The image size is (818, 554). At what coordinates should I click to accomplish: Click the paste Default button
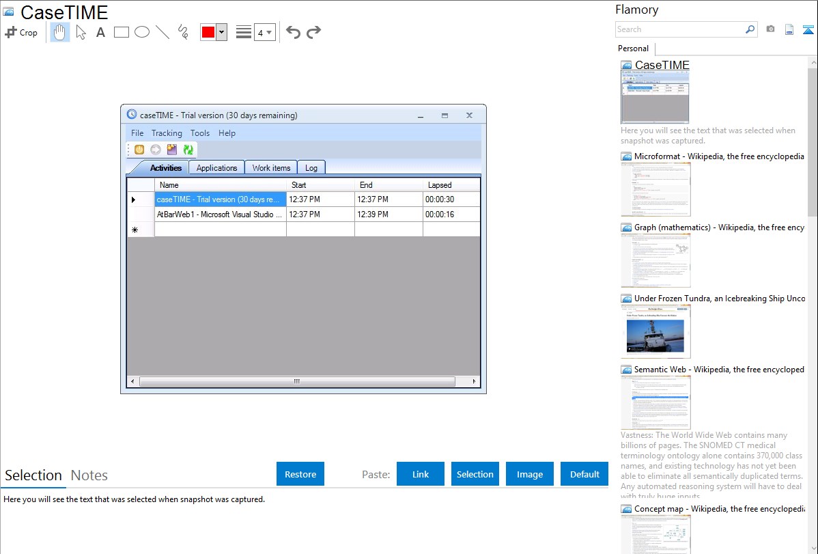click(x=584, y=474)
